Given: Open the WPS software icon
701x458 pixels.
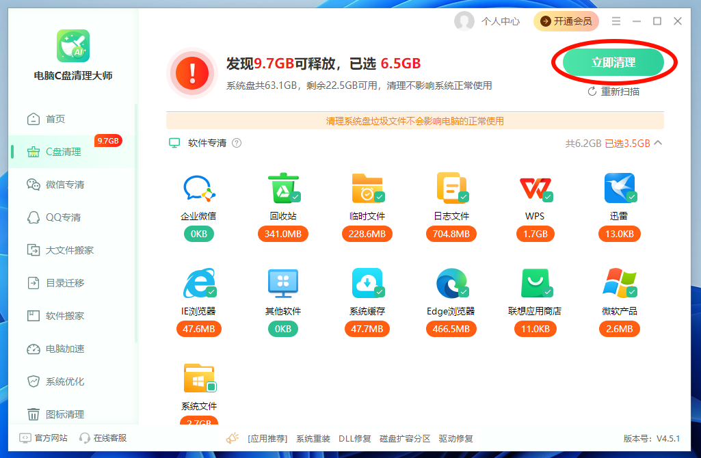Looking at the screenshot, I should [x=535, y=188].
